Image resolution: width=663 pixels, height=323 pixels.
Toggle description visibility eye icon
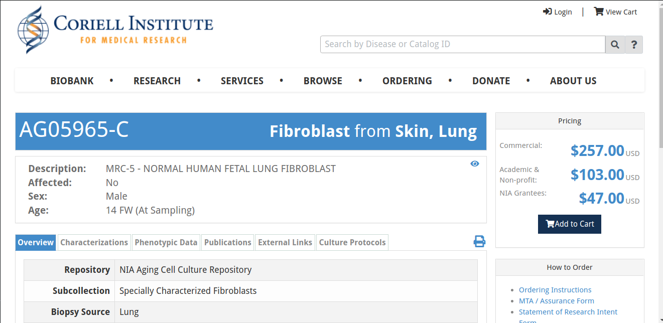pyautogui.click(x=475, y=164)
